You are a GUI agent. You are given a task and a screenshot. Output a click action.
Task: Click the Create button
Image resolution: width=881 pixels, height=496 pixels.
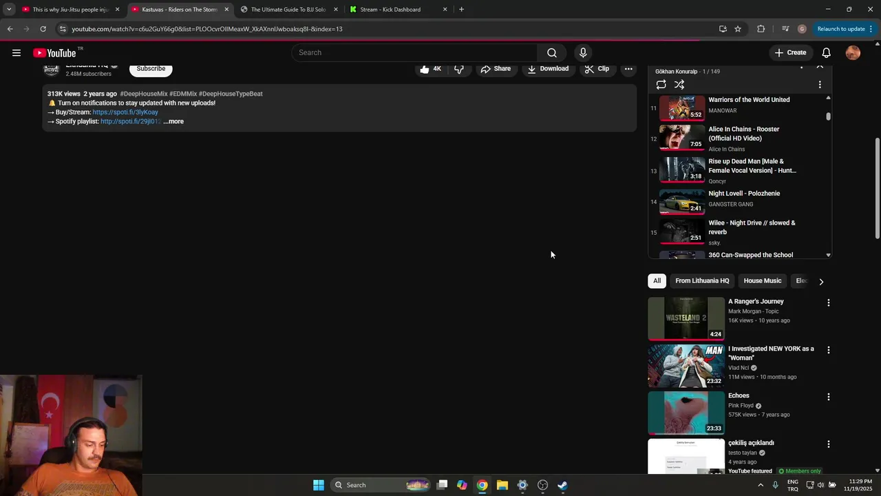[790, 53]
